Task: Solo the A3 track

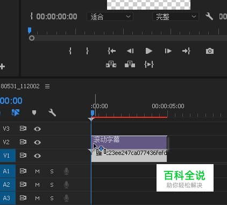Action: (52, 198)
